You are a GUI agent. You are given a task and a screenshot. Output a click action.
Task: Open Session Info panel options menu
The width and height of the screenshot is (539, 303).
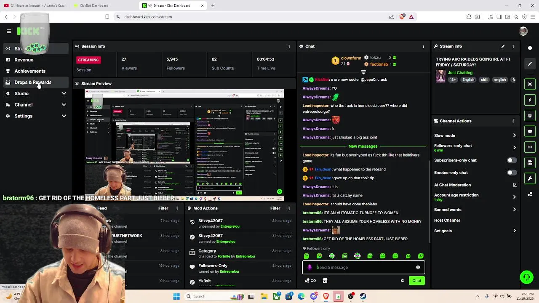289,46
